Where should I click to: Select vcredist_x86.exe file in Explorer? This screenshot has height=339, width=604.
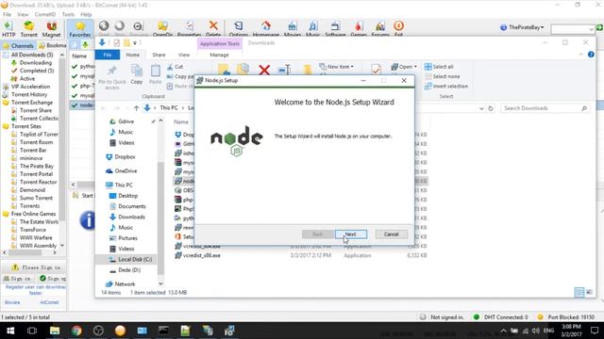(x=197, y=255)
